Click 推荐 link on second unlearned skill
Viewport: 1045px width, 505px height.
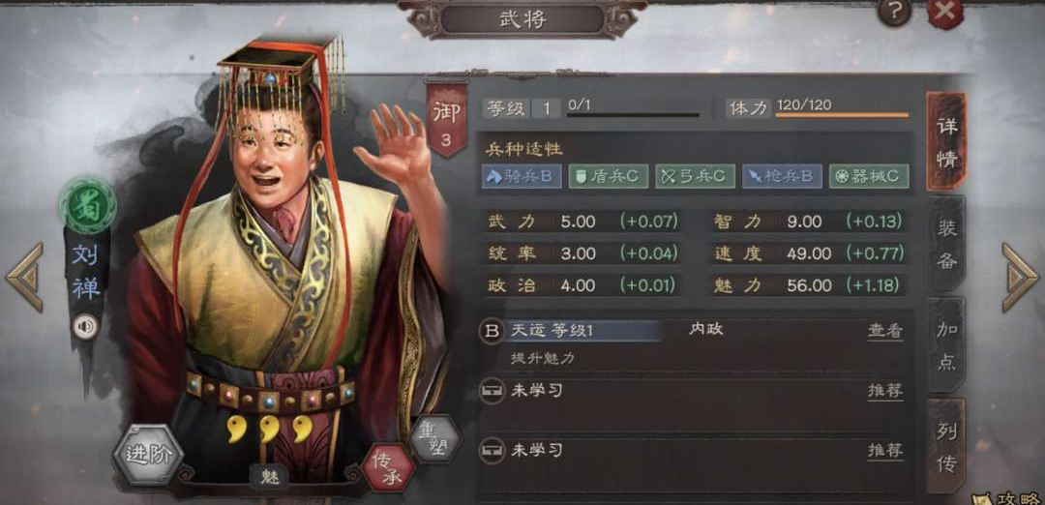pos(885,451)
